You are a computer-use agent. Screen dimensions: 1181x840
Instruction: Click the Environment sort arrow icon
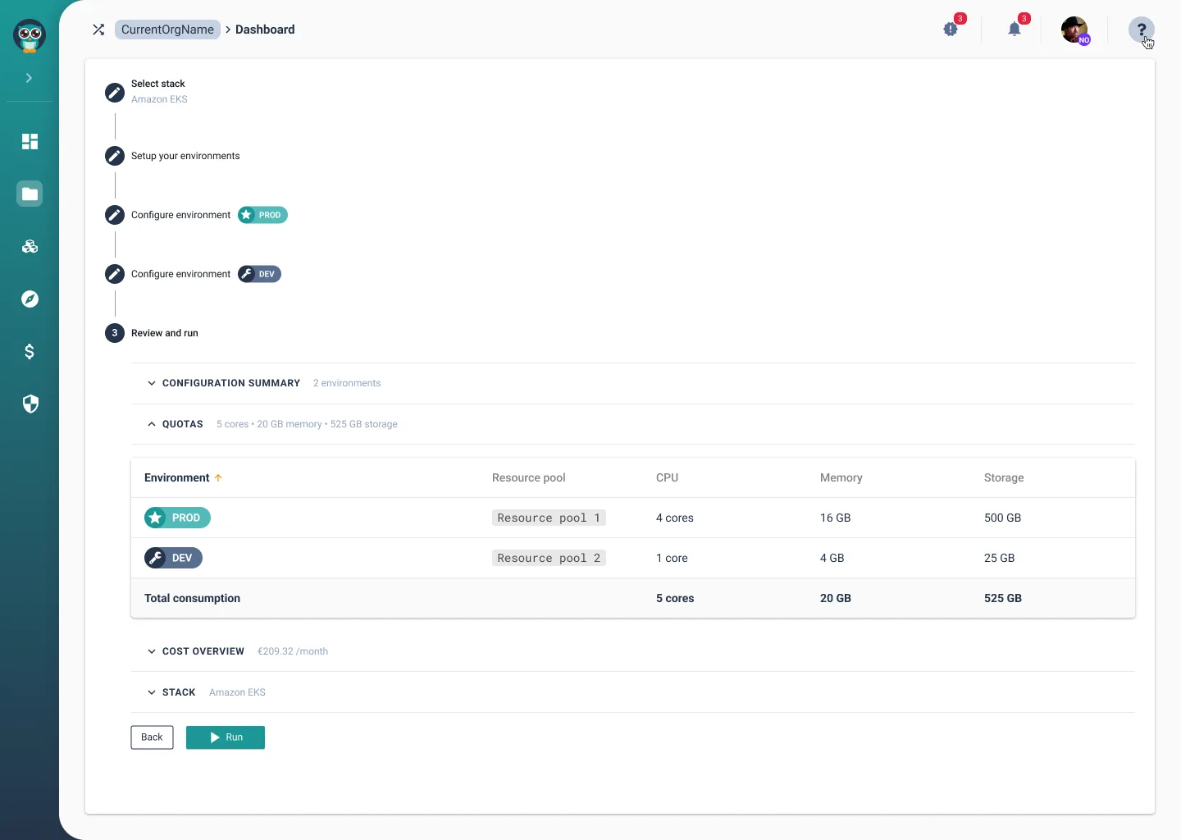tap(218, 477)
